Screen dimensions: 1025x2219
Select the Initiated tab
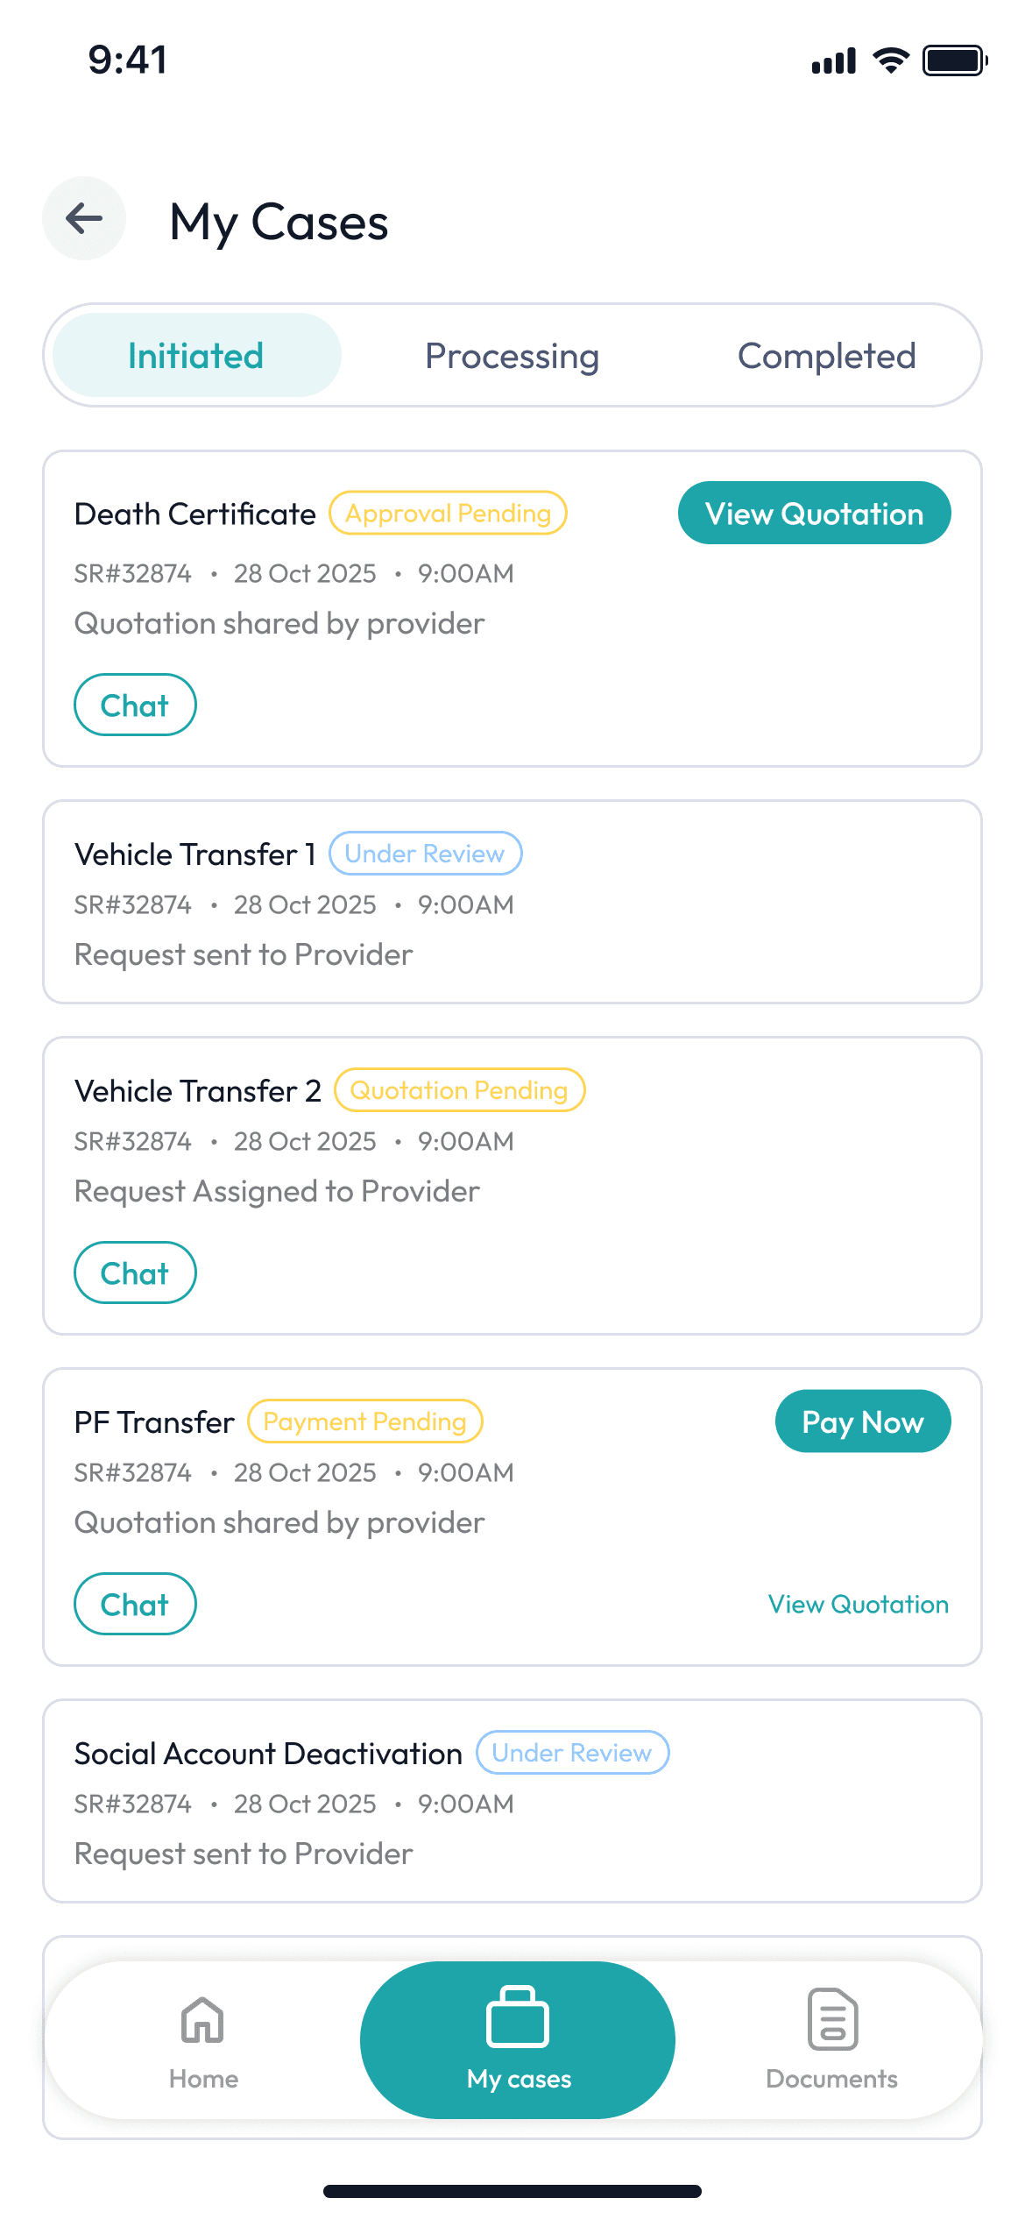[196, 356]
